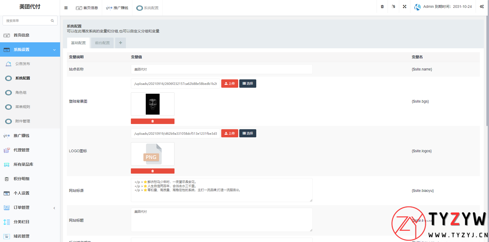Click the 站点名称 input field
The width and height of the screenshot is (489, 242).
pyautogui.click(x=222, y=69)
